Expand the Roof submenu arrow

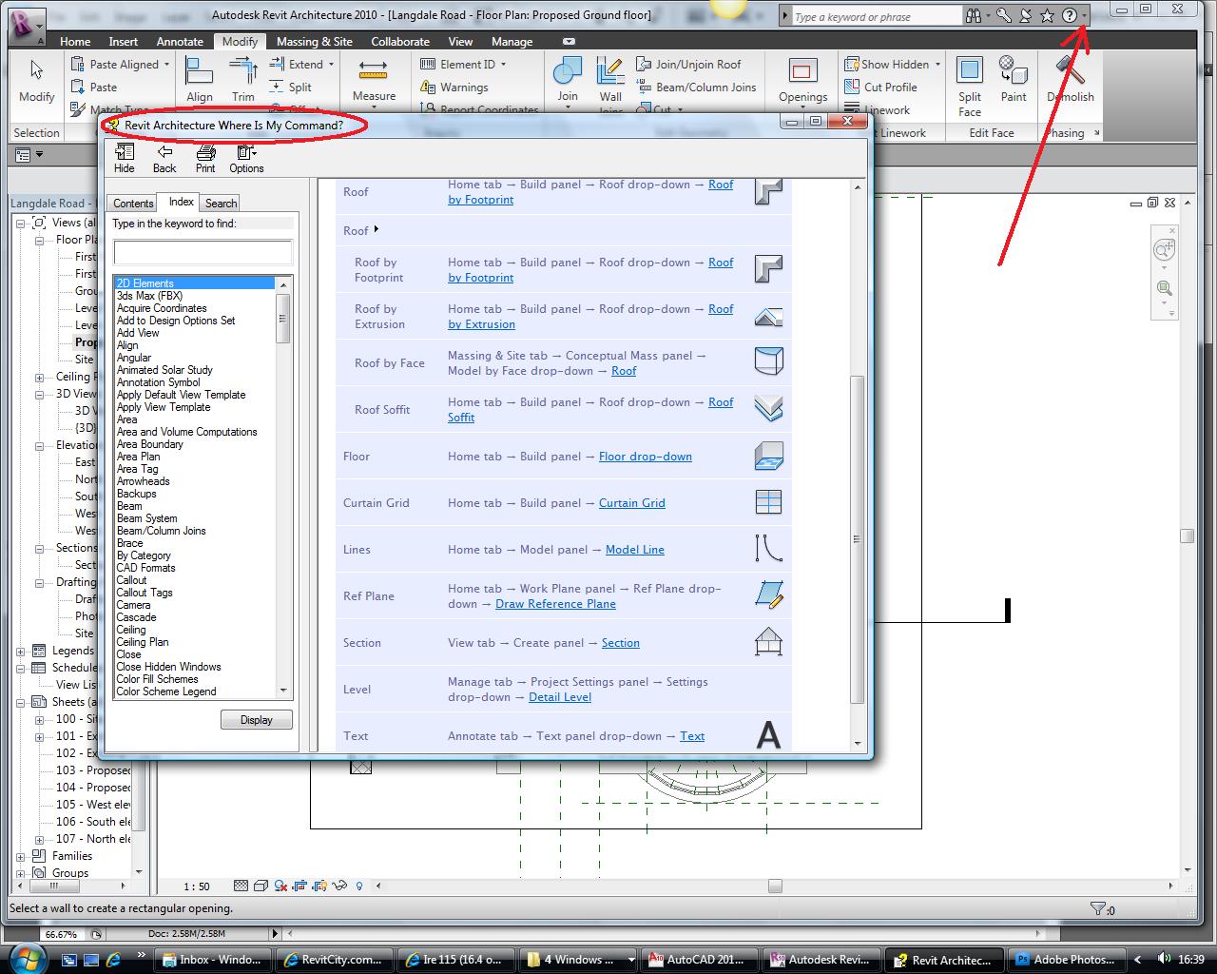click(377, 229)
